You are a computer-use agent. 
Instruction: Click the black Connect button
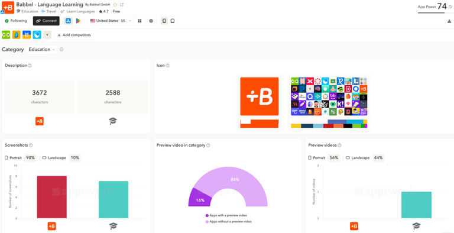[46, 21]
